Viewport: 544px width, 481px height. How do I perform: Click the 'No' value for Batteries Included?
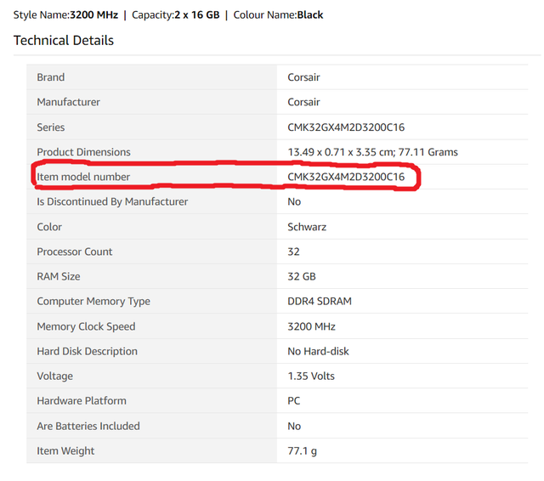click(x=294, y=427)
